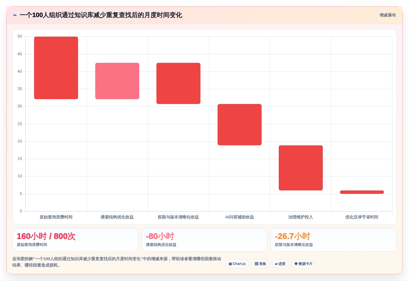Select the 原始查询浪费时间 waterfall bar
Screen dimensions: 409x281
point(56,68)
